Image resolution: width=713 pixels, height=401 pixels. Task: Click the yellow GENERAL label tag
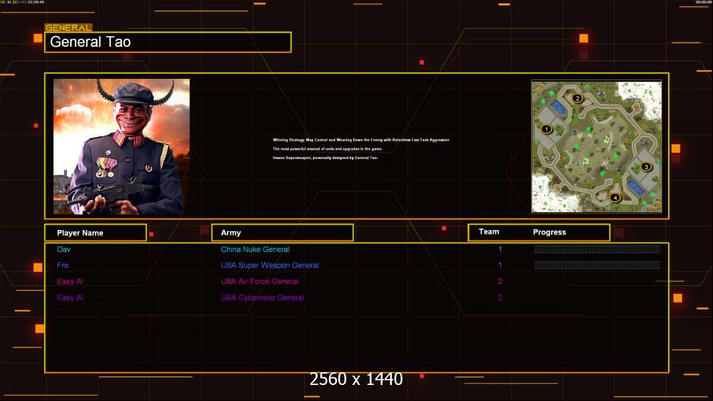(x=68, y=27)
